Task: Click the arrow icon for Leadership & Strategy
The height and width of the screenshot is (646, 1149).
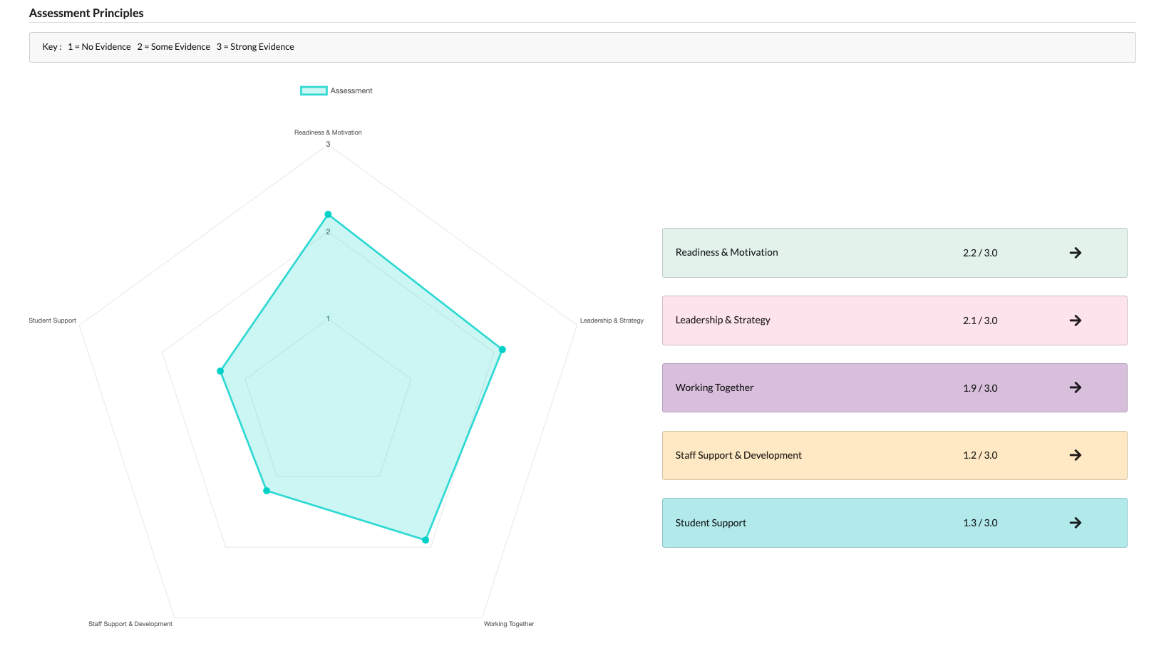Action: coord(1075,321)
